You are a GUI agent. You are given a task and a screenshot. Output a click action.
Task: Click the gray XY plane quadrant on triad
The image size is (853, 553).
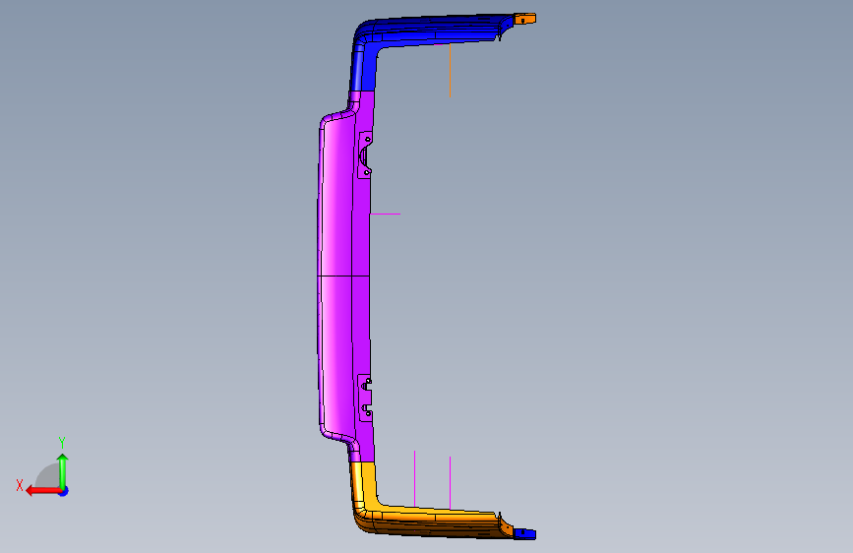(x=48, y=476)
